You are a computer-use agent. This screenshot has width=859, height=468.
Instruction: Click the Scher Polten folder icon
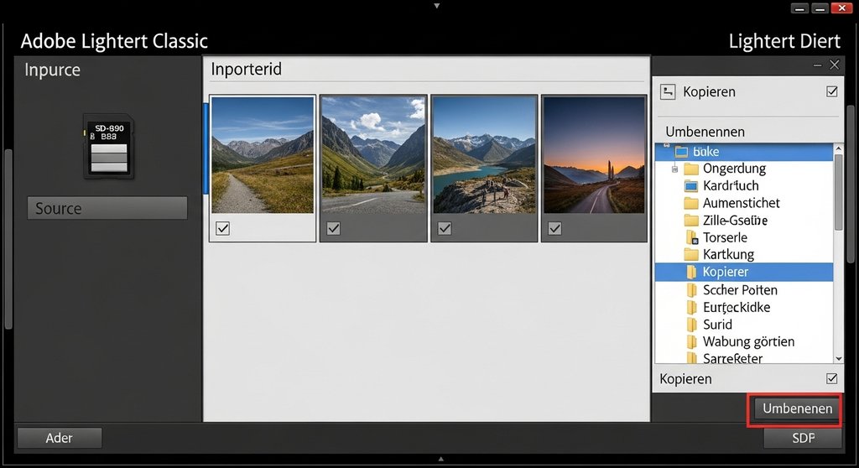692,289
